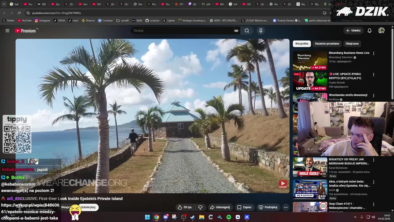Start voice search with microphone icon
394x222 pixels.
(x=261, y=31)
